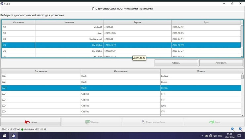This screenshot has width=245, height=139.
Task: Click the volume speaker tray icon
Action: coord(215,136)
